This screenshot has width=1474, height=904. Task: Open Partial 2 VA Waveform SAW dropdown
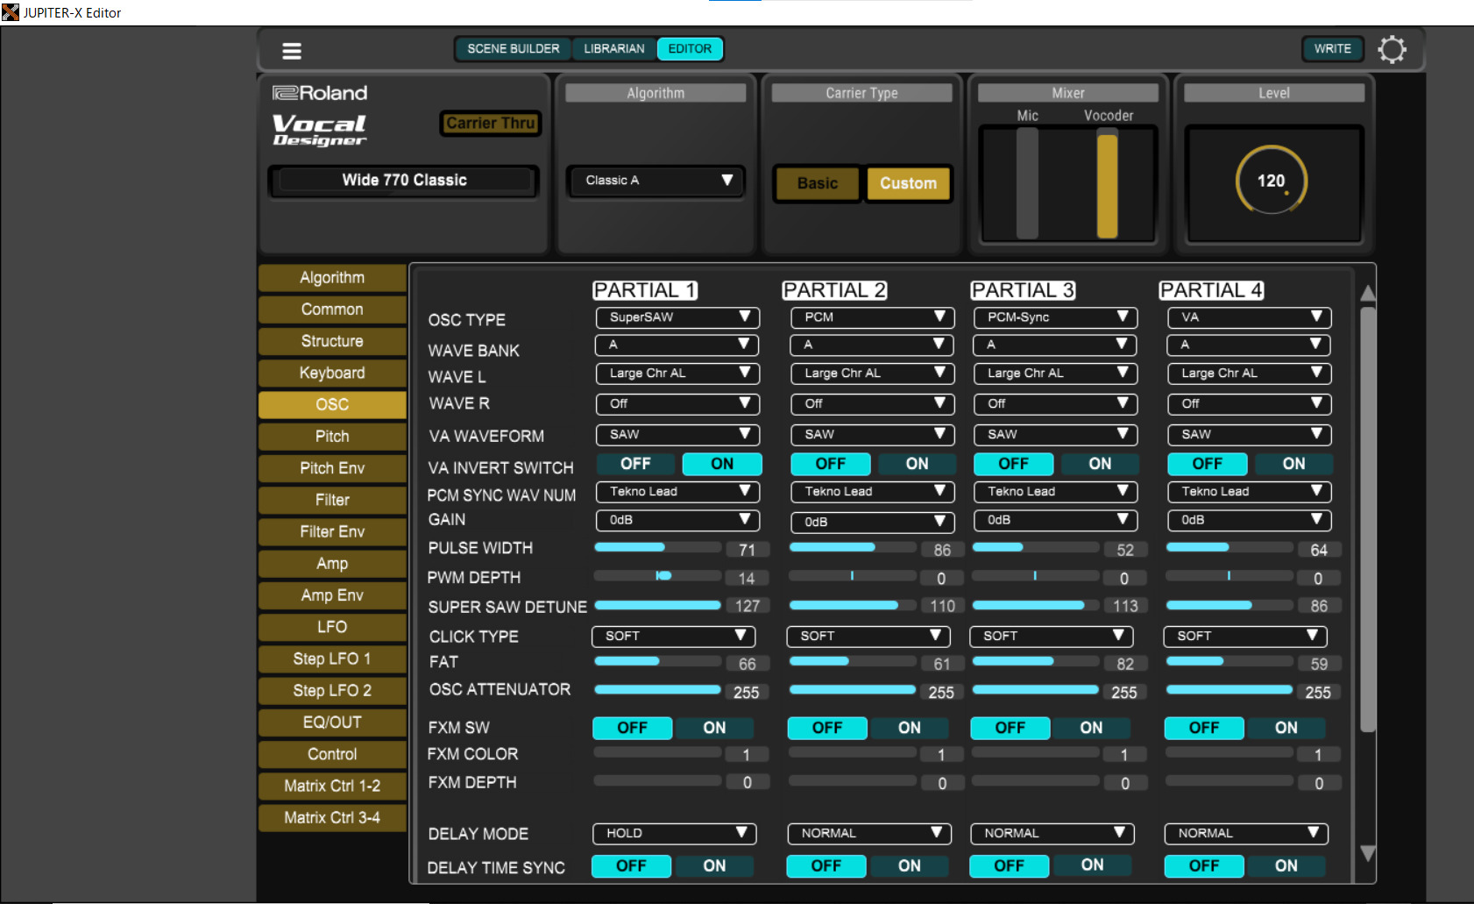coord(872,435)
